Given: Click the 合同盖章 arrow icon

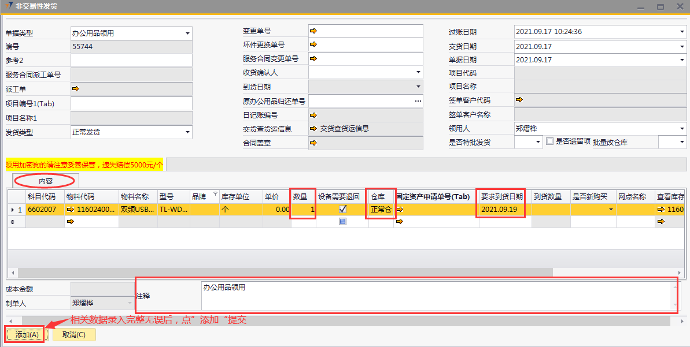Looking at the screenshot, I should pyautogui.click(x=313, y=143).
